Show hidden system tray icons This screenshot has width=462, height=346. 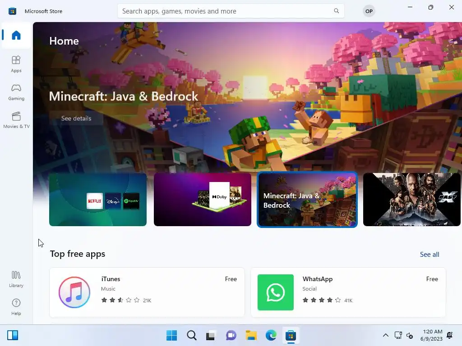(x=385, y=335)
